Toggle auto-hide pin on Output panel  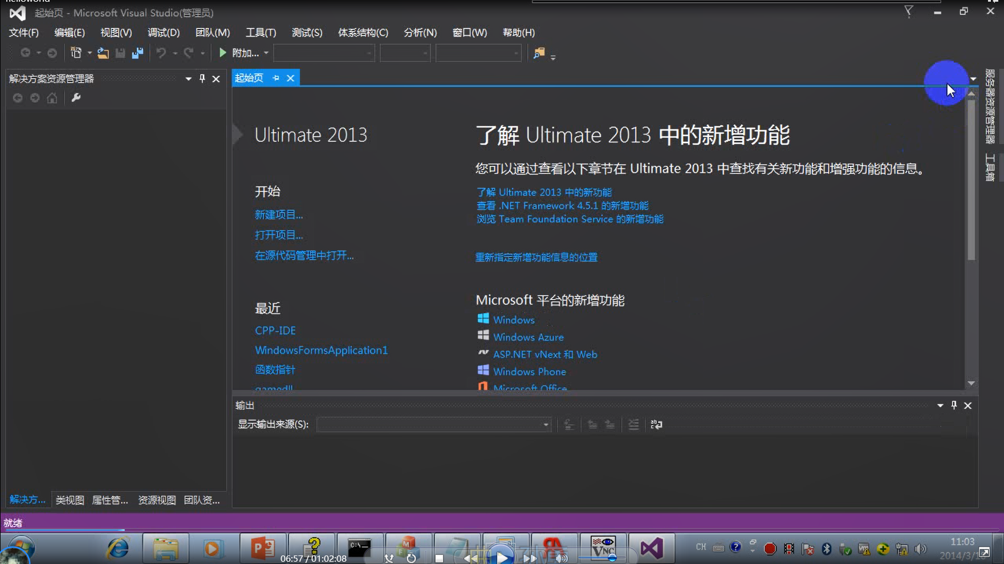(x=954, y=405)
